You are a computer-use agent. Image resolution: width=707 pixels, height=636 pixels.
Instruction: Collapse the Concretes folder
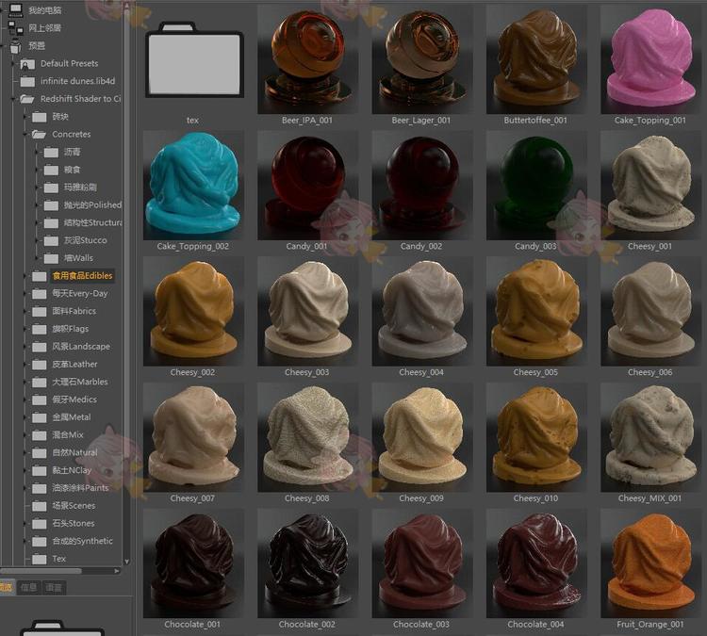27,135
